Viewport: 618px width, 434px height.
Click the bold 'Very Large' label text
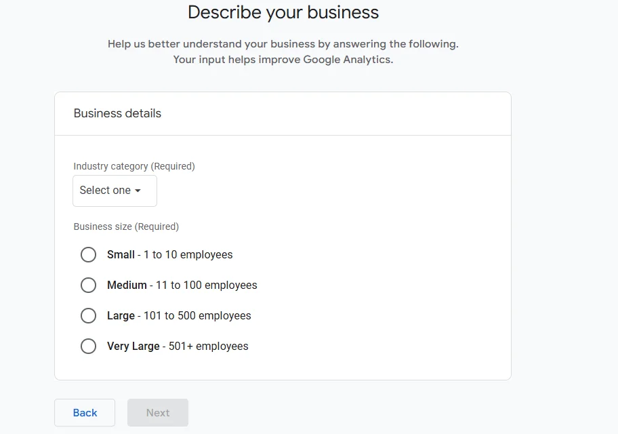pos(133,347)
